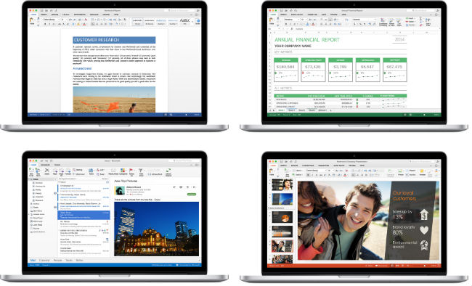Click the Forward icon in Outlook ribbon
The width and height of the screenshot is (472, 286).
[68, 171]
